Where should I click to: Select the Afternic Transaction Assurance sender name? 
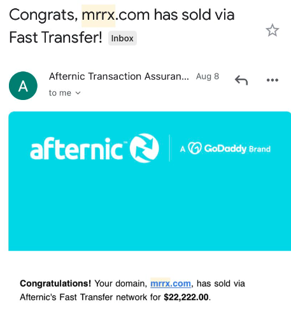point(119,76)
